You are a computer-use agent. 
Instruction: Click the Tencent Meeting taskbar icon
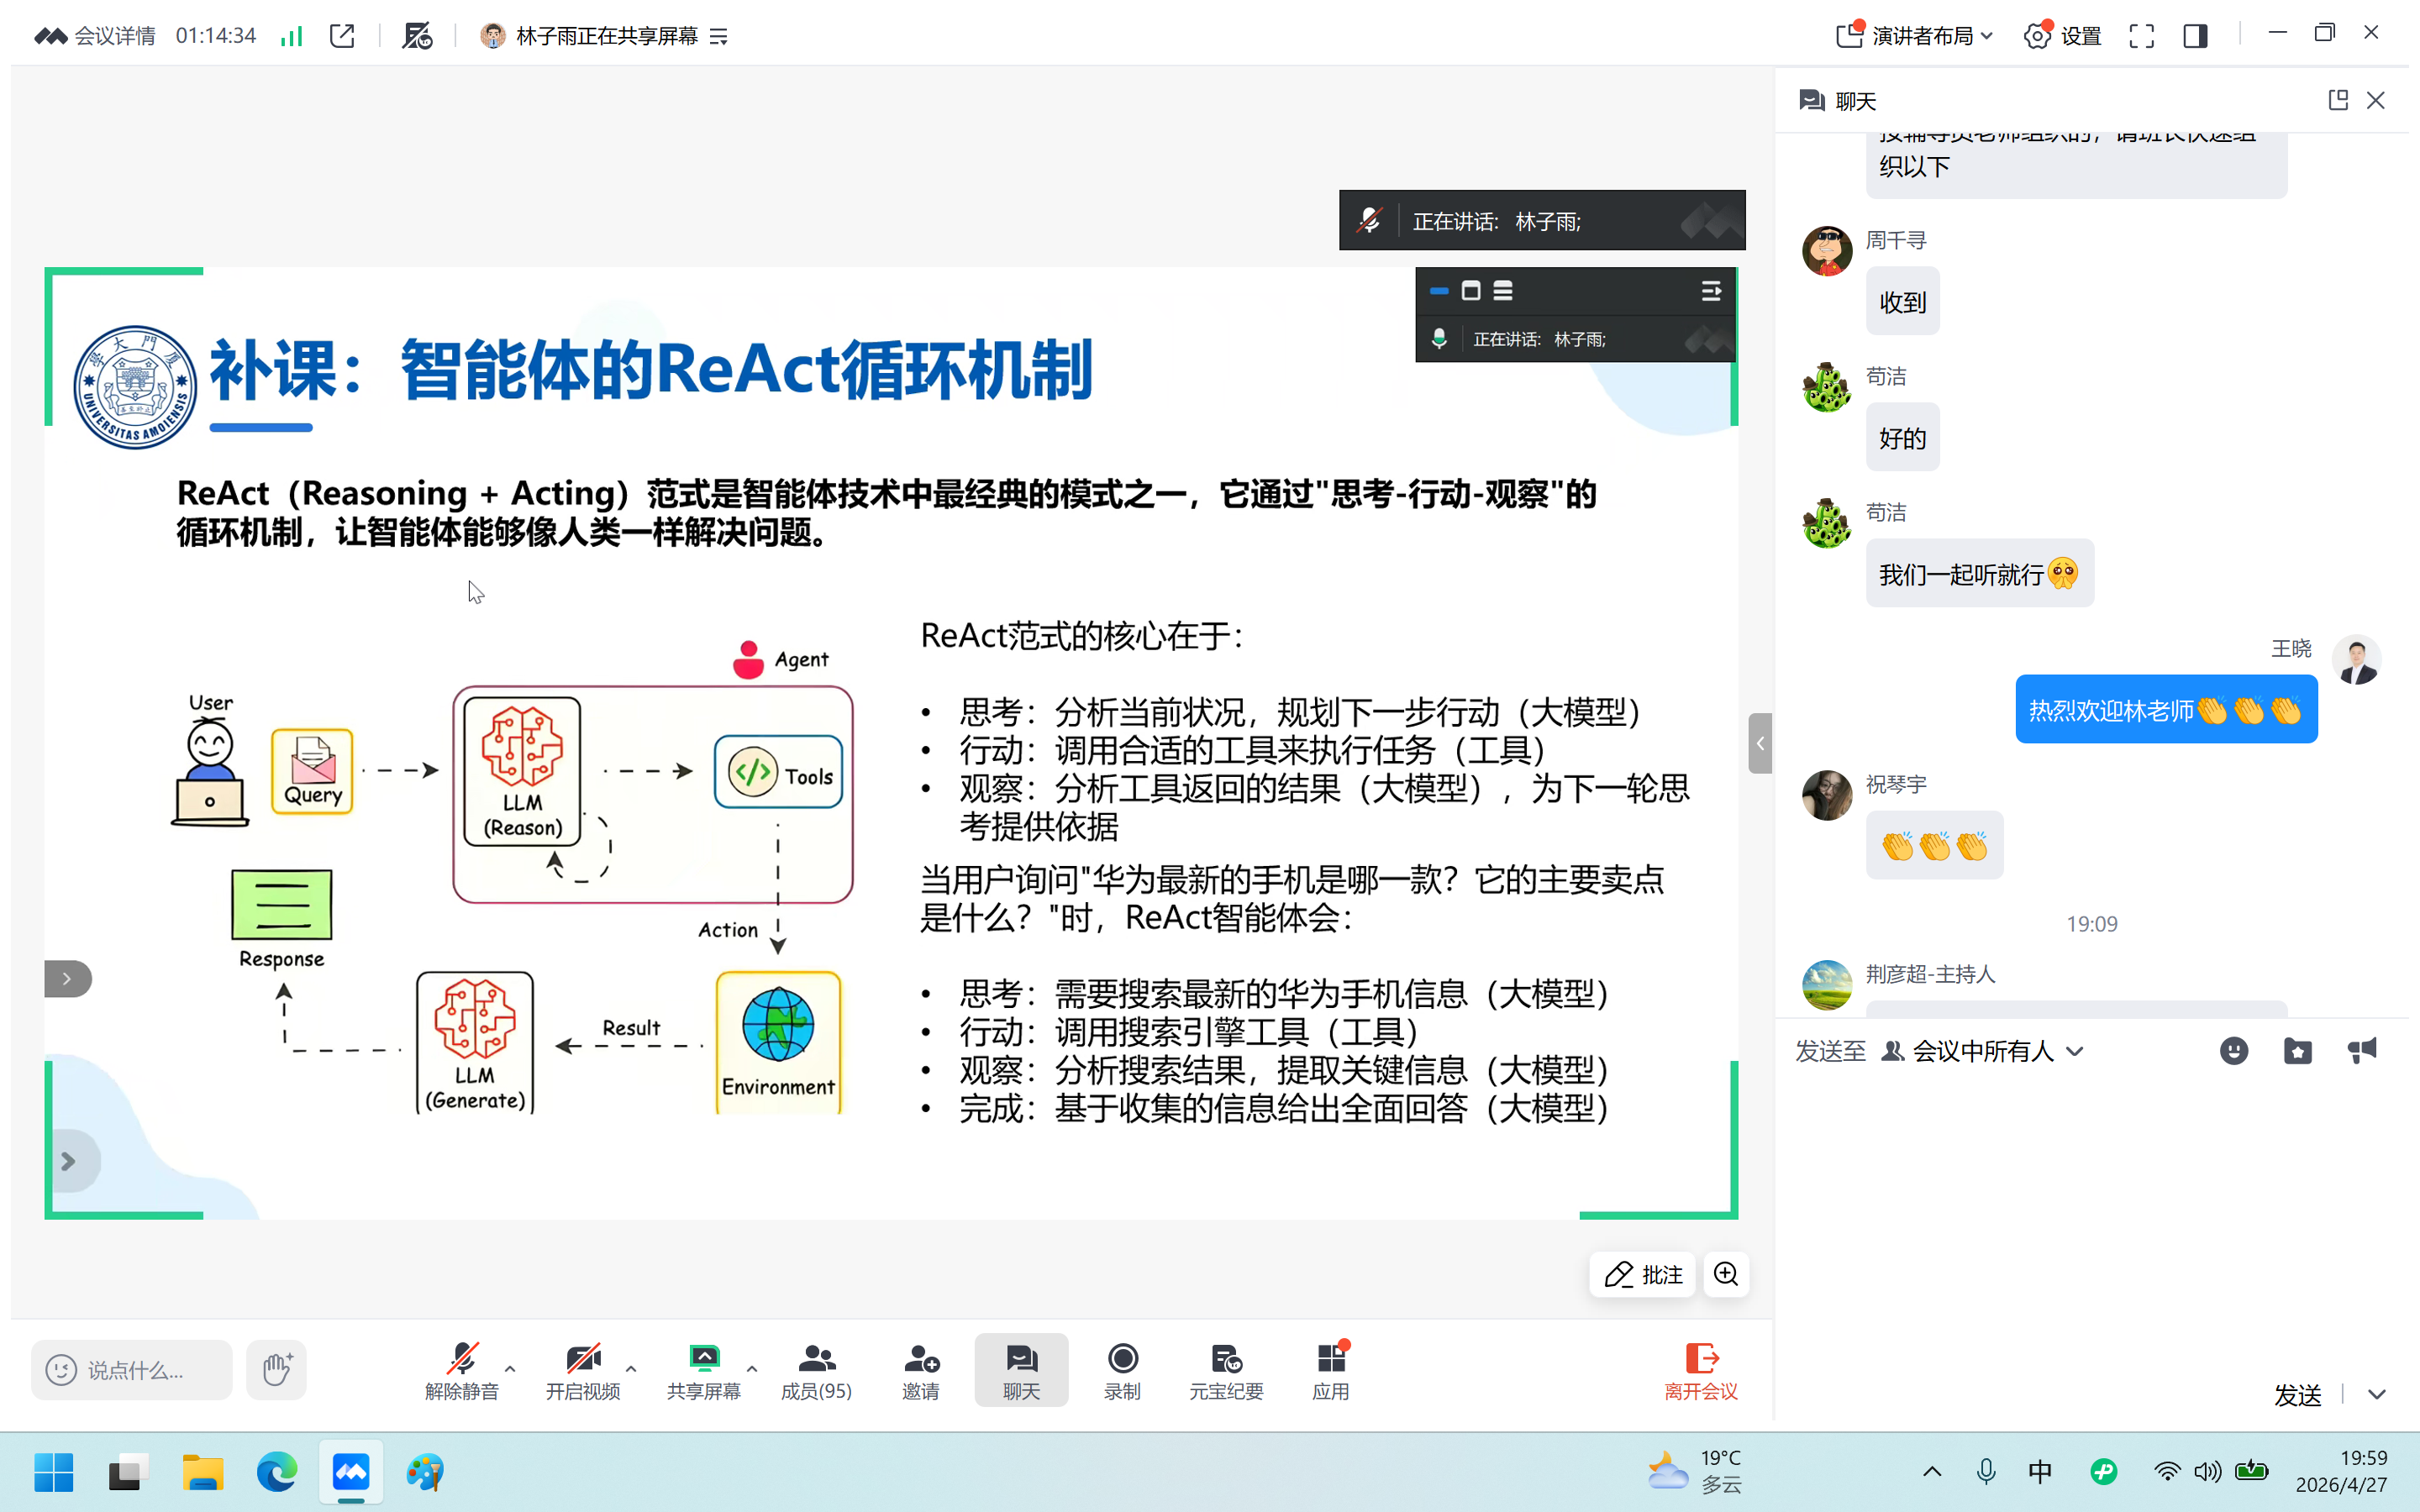[x=351, y=1472]
